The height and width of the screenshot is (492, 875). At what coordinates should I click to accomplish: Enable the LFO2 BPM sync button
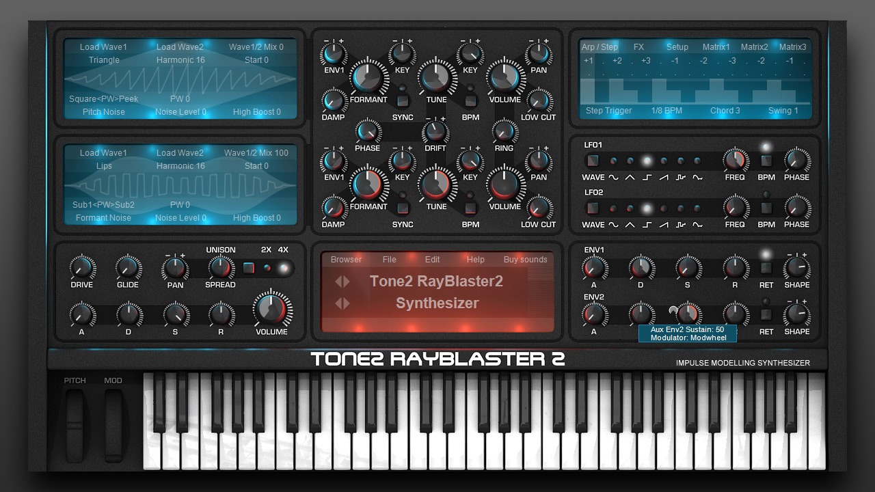point(766,208)
